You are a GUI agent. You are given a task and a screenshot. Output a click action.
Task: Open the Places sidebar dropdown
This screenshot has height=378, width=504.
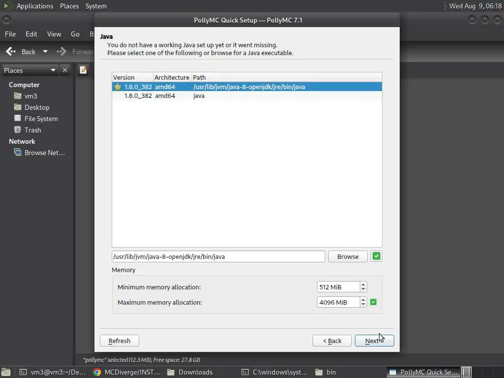coord(30,70)
